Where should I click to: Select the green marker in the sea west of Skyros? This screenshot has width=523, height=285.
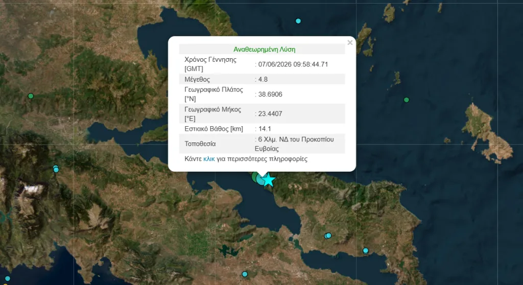click(x=406, y=100)
